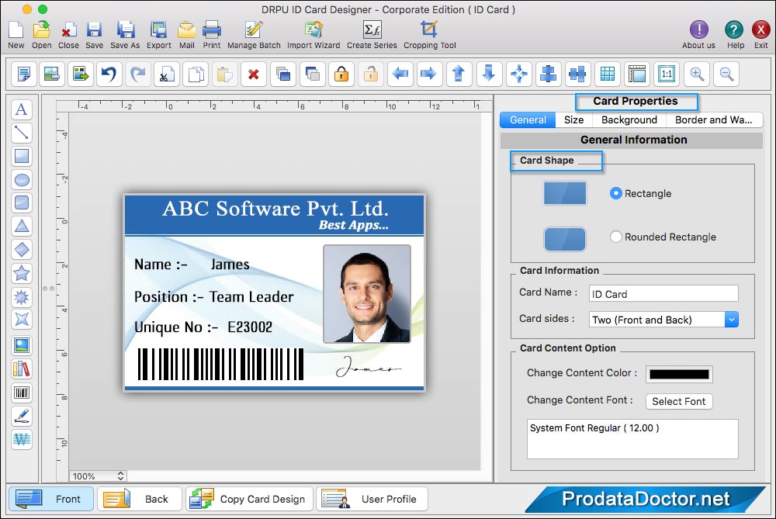Lock the selected object
The image size is (776, 519).
click(341, 74)
